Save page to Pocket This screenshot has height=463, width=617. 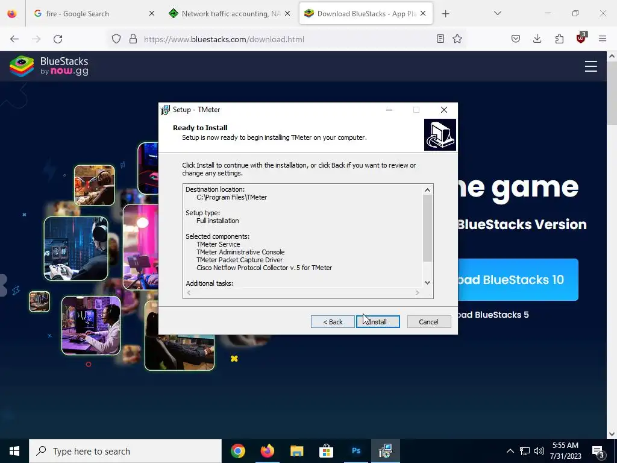(x=516, y=39)
